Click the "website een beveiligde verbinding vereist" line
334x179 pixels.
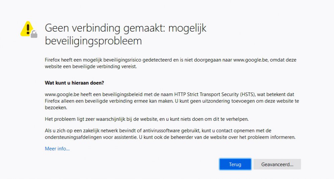pos(91,67)
